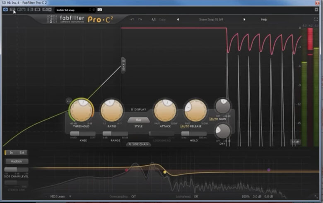Click the Ratio knob
Screen dimensions: 323x203
point(112,110)
